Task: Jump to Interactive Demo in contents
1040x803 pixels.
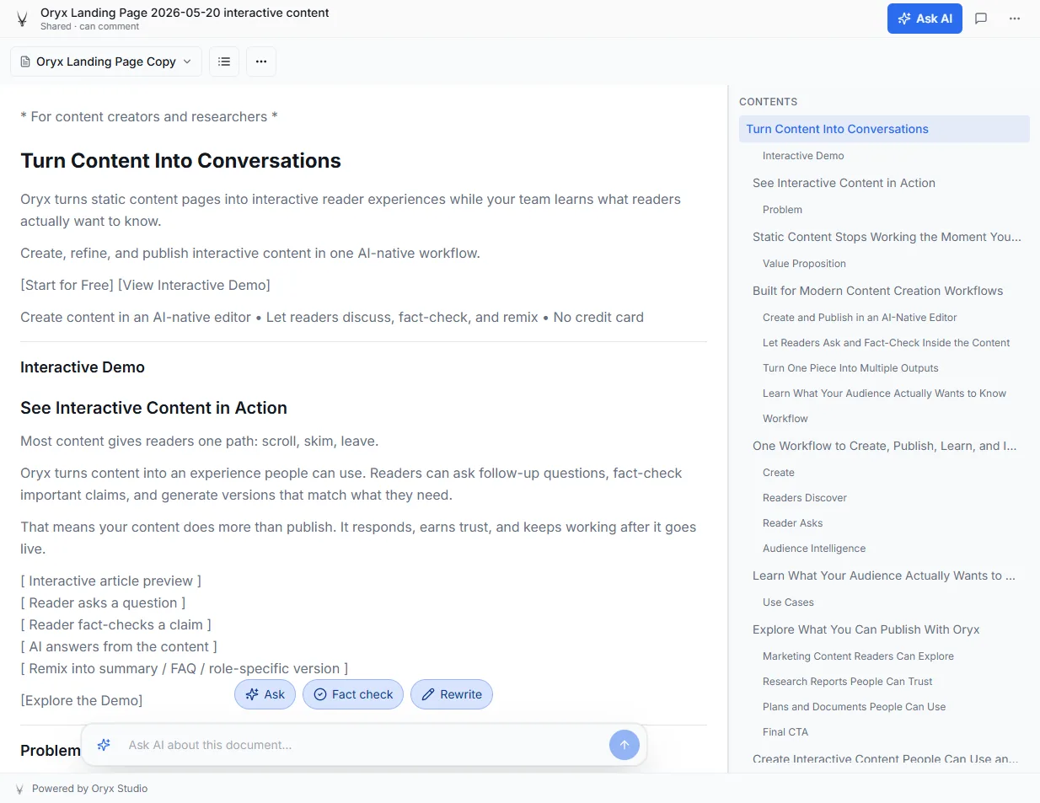Action: (803, 156)
